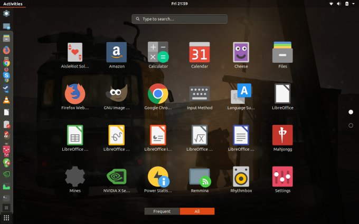This screenshot has height=224, width=359.
Task: Launch the Mahjongg game
Action: tap(282, 135)
